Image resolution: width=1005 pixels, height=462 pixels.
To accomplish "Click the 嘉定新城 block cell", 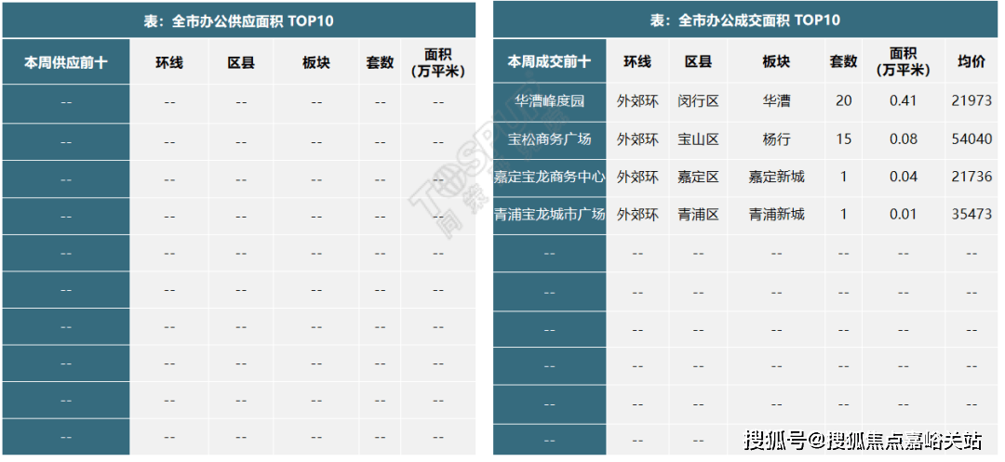I will point(776,177).
